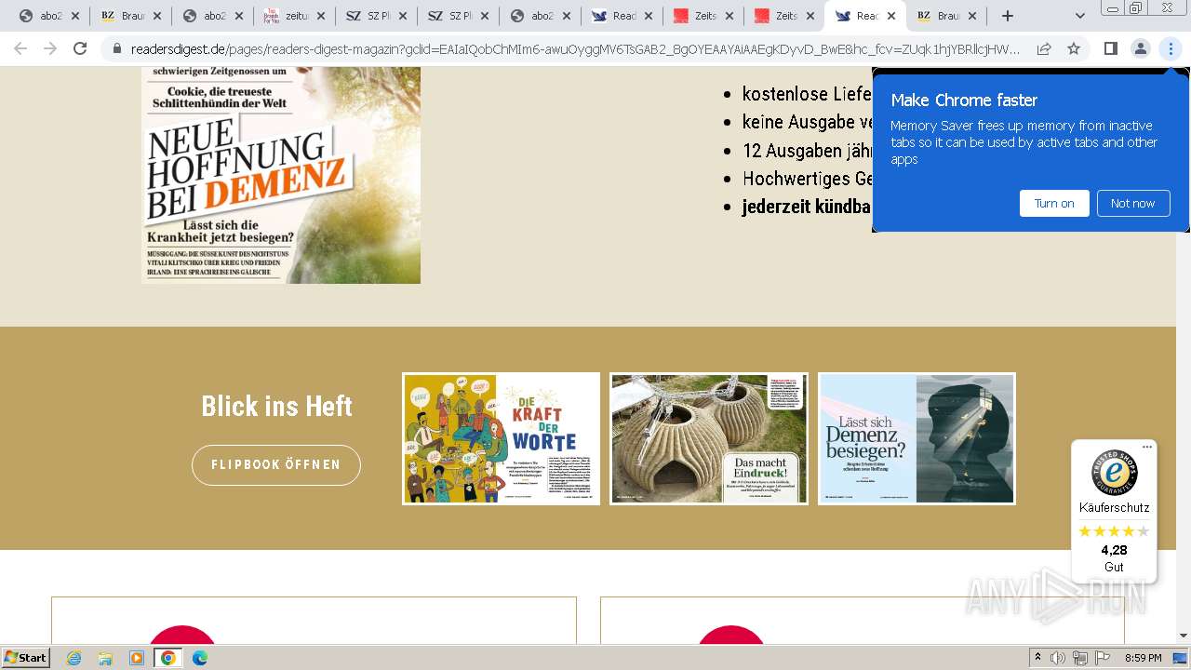Click the readersdigest.de address bar URL
Viewport: 1191px width, 670px height.
tap(575, 48)
